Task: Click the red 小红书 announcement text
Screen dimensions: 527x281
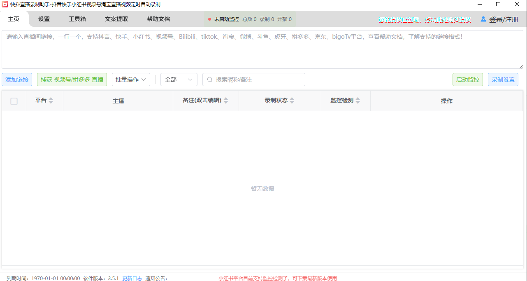Action: pyautogui.click(x=278, y=278)
